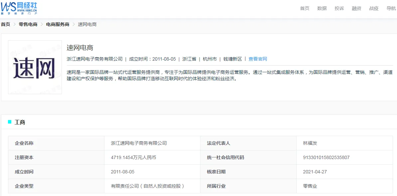This screenshot has height=196, width=397.
Task: Click the 注册资本 table label
Action: pyautogui.click(x=24, y=157)
